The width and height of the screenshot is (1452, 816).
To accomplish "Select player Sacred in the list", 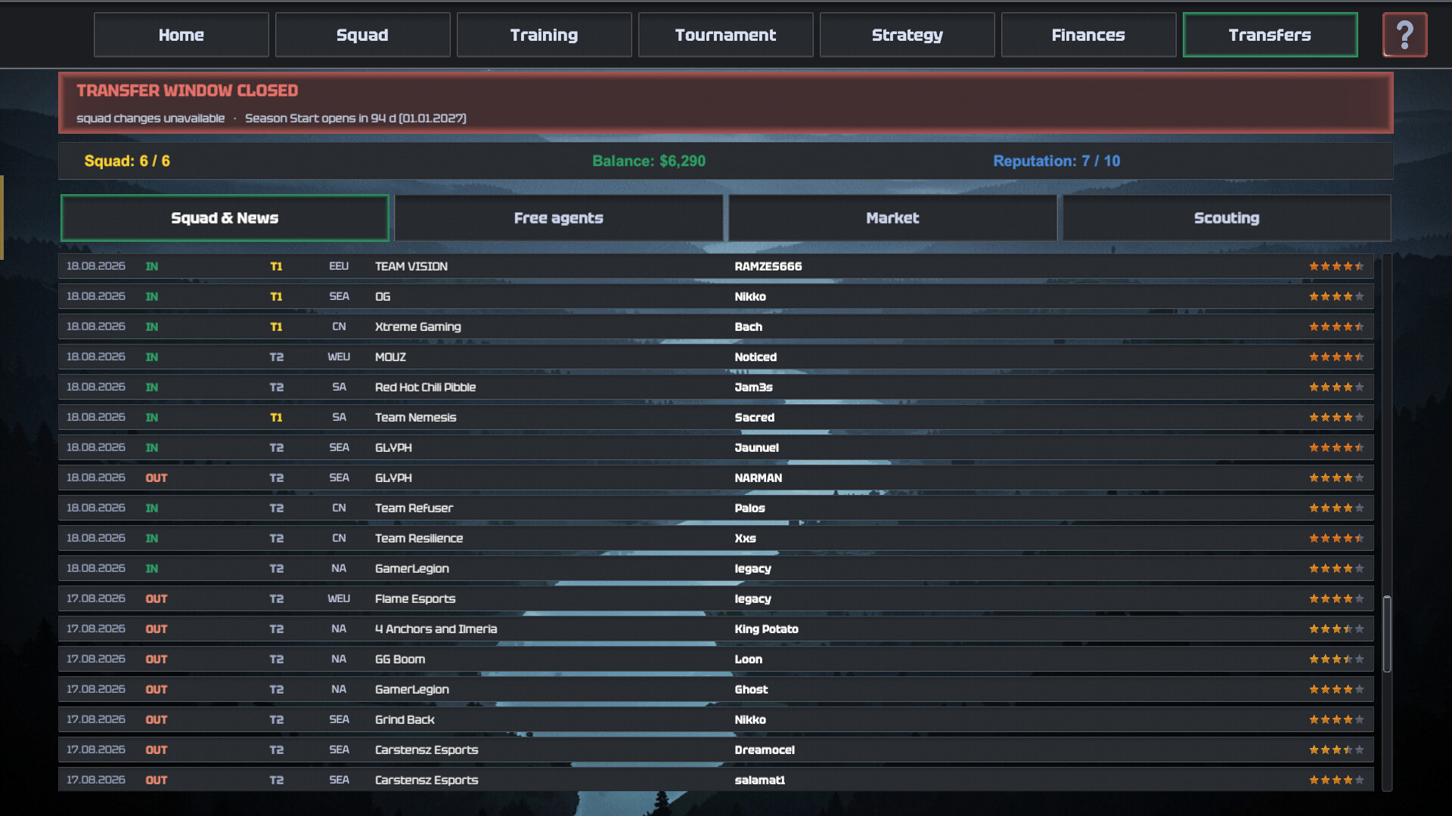I will click(x=755, y=417).
